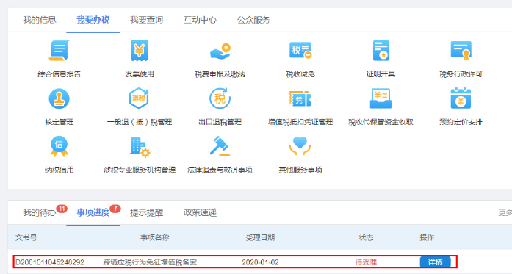Viewport: 512px width, 274px height.
Task: Open the 税务行政许可 icon
Action: click(x=461, y=51)
